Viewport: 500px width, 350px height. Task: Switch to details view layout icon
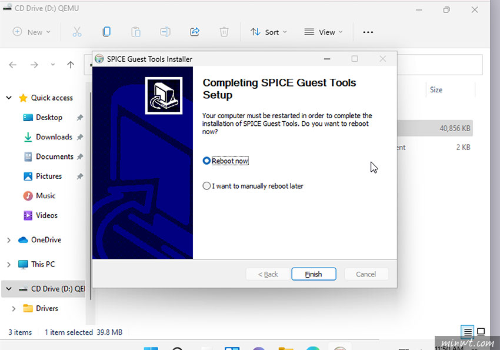(468, 332)
